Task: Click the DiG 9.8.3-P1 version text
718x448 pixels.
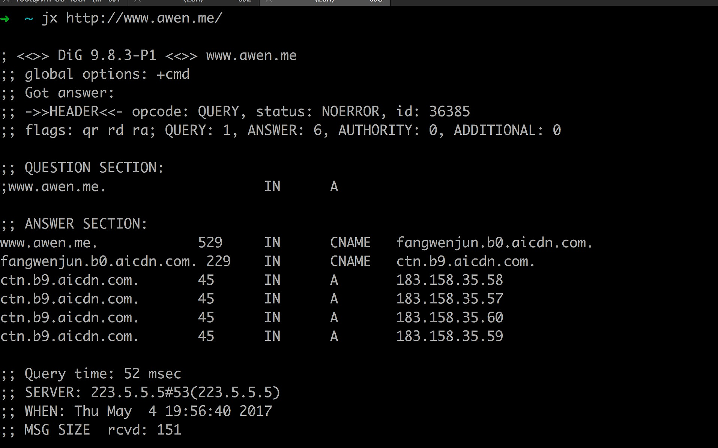Action: pos(107,56)
